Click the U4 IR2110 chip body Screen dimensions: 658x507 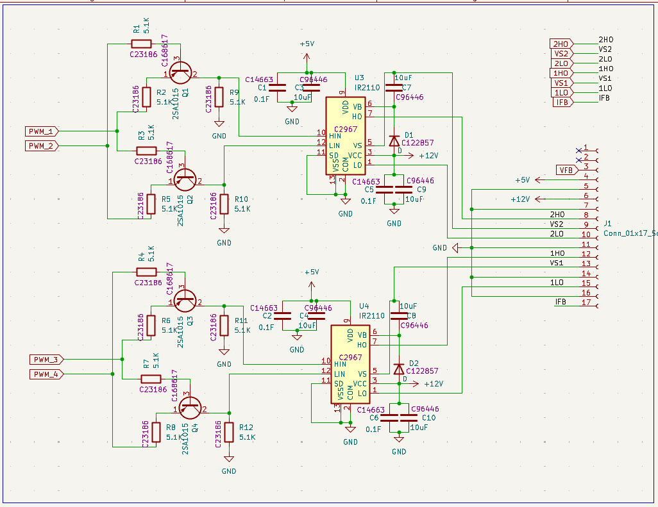350,364
